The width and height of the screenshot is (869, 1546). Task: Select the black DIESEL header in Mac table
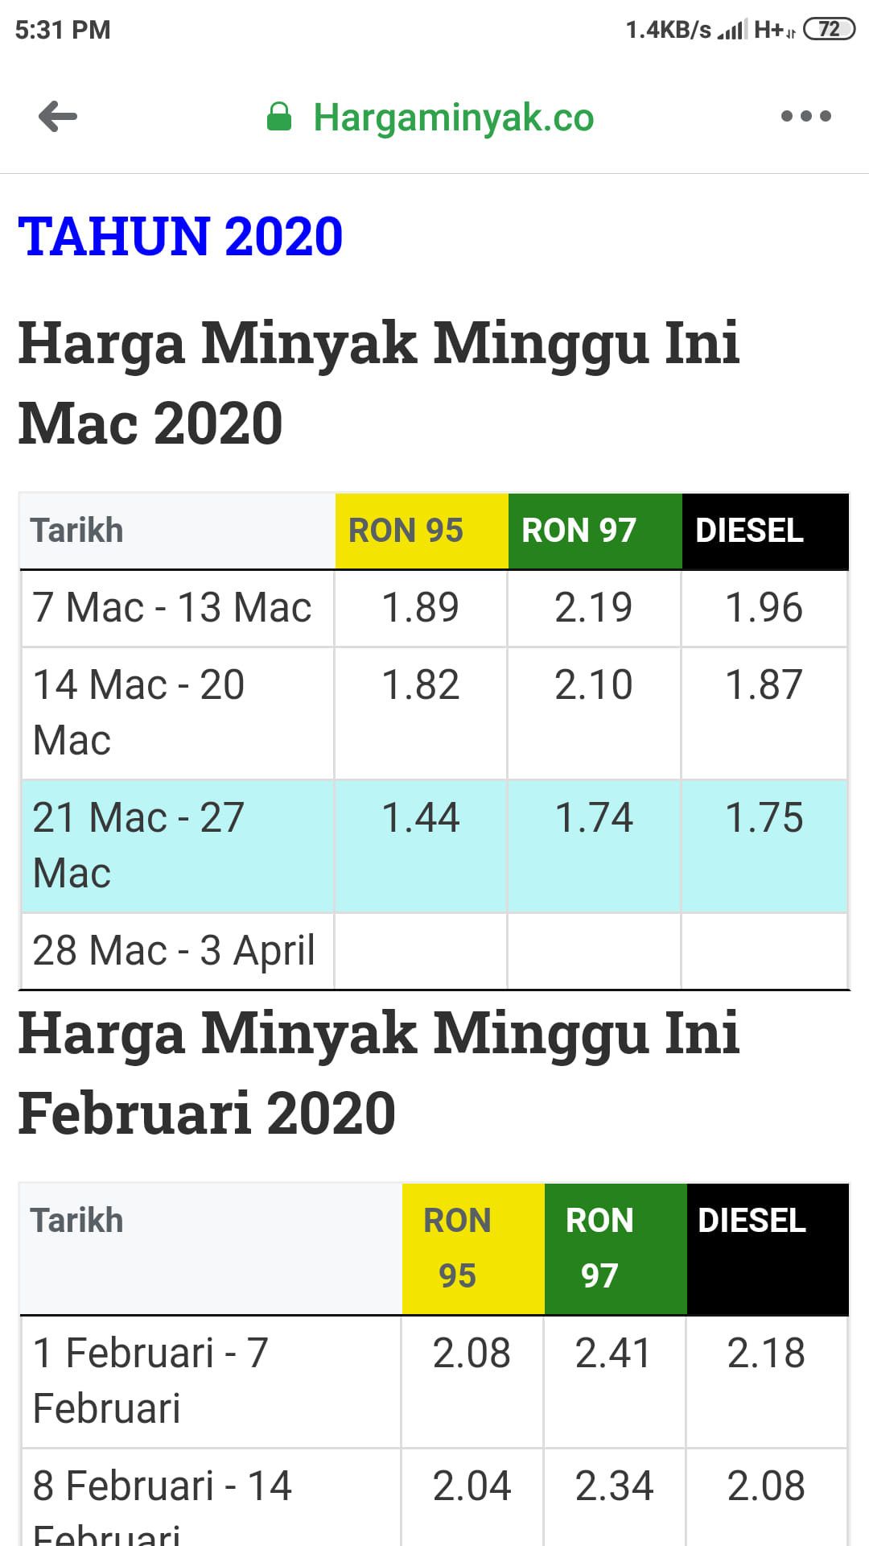click(765, 531)
